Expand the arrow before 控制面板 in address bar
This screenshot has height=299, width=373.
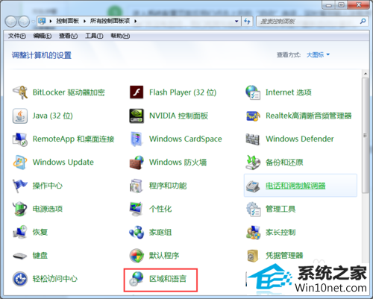(51, 22)
